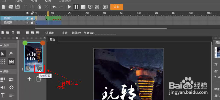The image size is (220, 100).
Task: Click the frame icon with a hollow dot below timeline
Action: pos(38,33)
